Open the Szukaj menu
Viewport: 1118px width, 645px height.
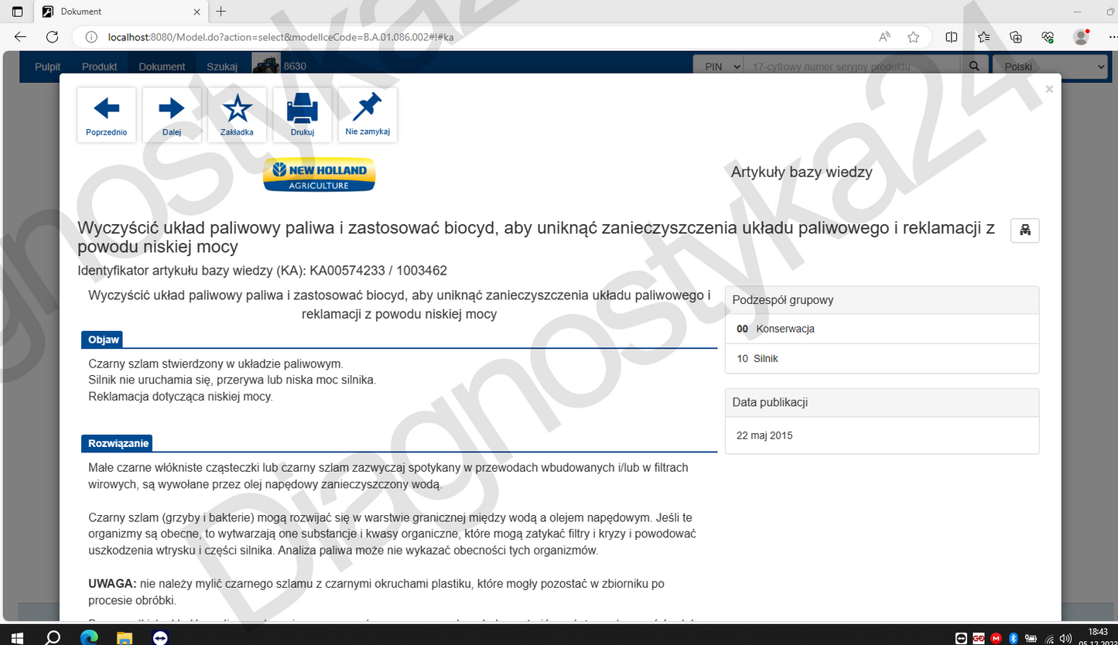pos(222,67)
